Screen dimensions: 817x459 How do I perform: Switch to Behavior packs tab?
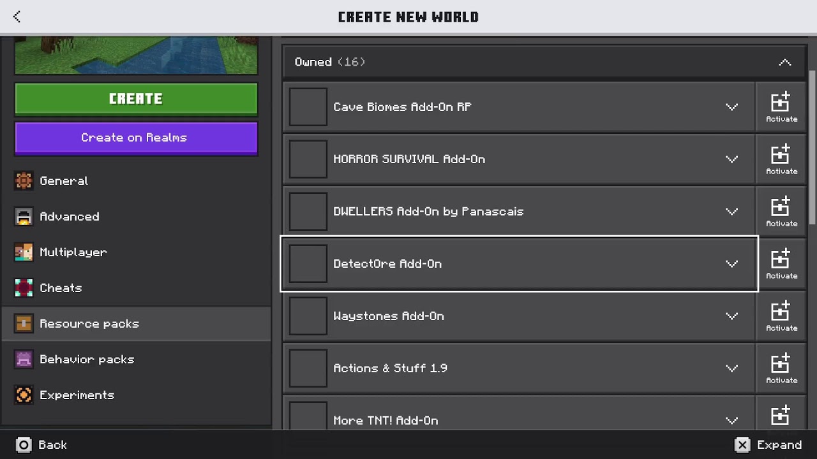(136, 360)
